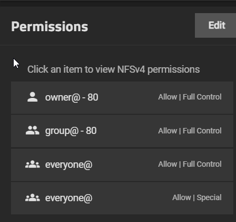Click the word Special in last row
This screenshot has width=236, height=222.
tap(209, 197)
